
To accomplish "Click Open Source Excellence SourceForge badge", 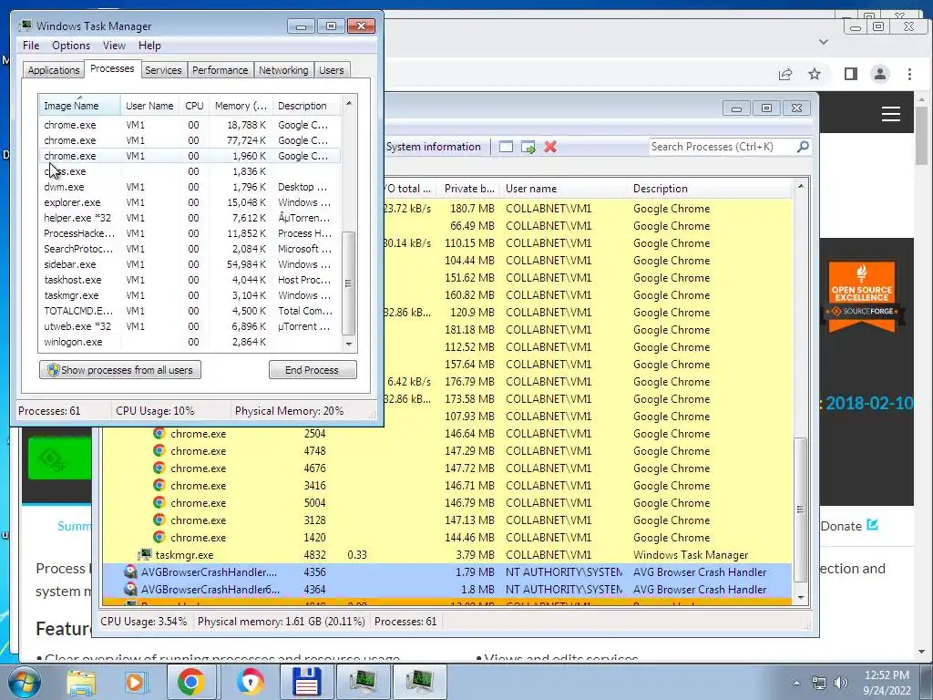I will [x=862, y=295].
